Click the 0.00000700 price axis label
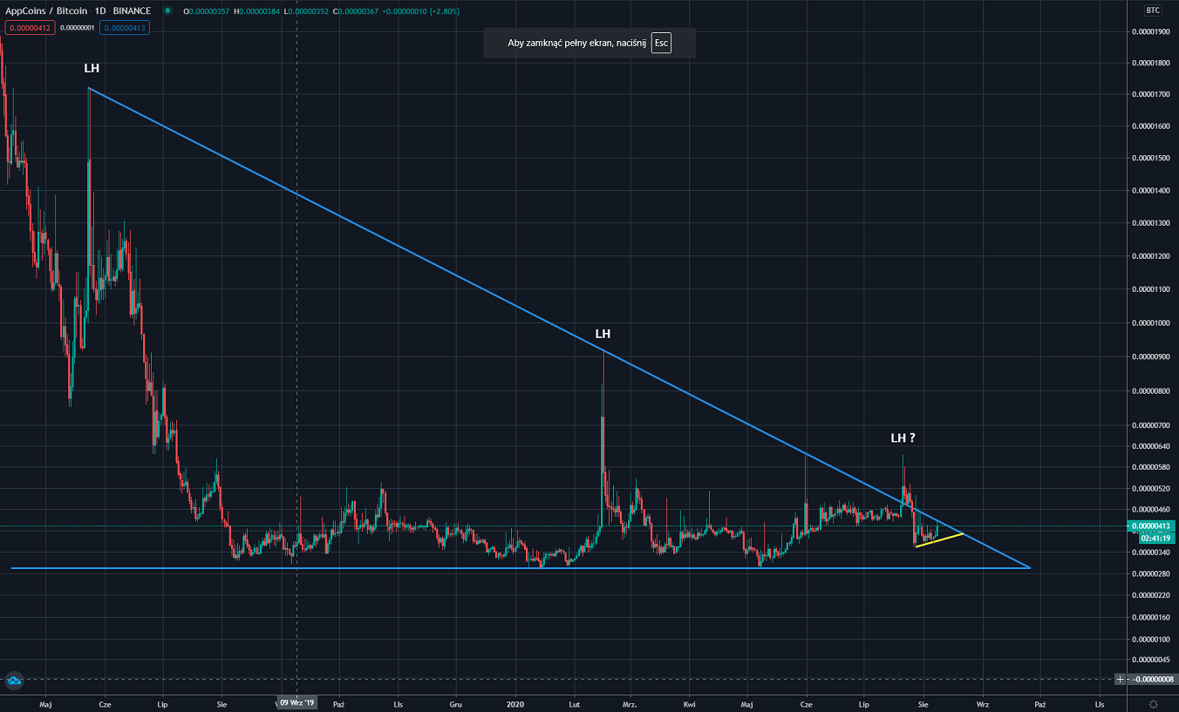This screenshot has width=1179, height=712. pos(1150,425)
